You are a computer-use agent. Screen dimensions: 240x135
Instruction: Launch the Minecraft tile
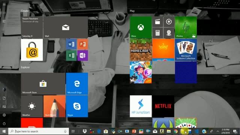click(141, 50)
